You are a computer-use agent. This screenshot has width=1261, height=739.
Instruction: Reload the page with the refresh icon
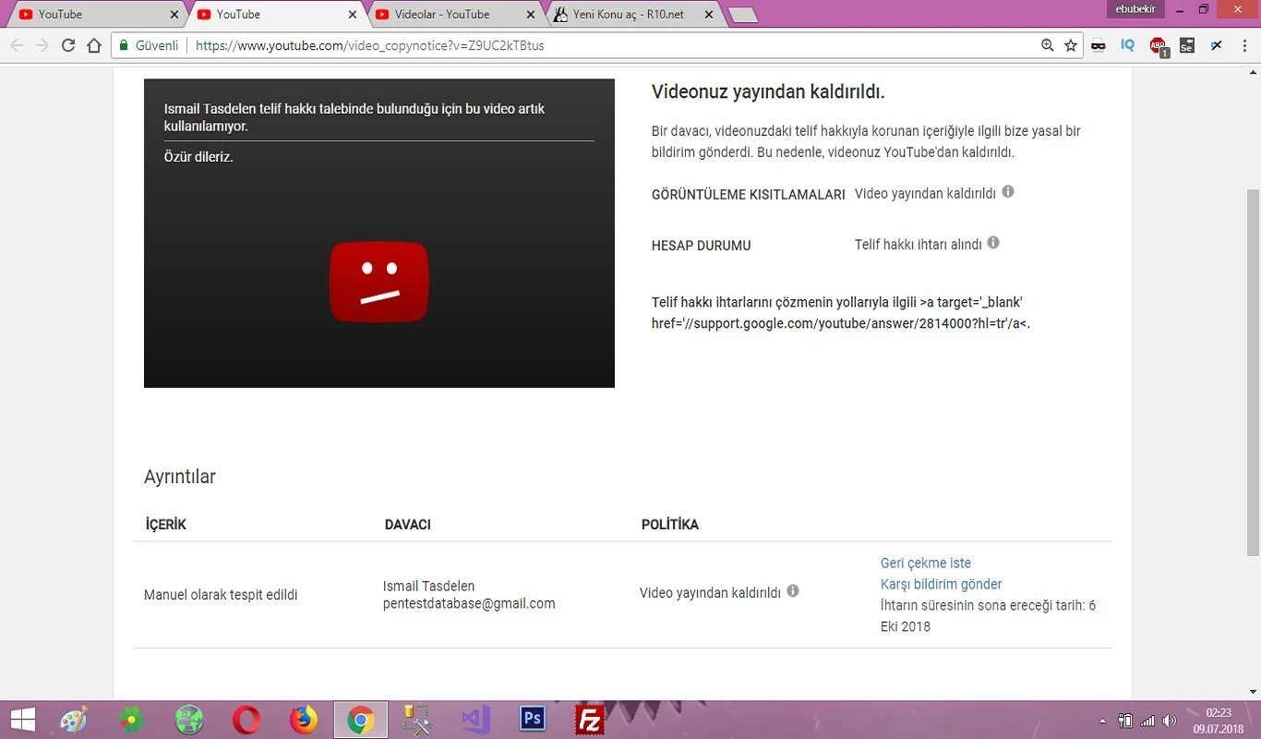(x=67, y=45)
